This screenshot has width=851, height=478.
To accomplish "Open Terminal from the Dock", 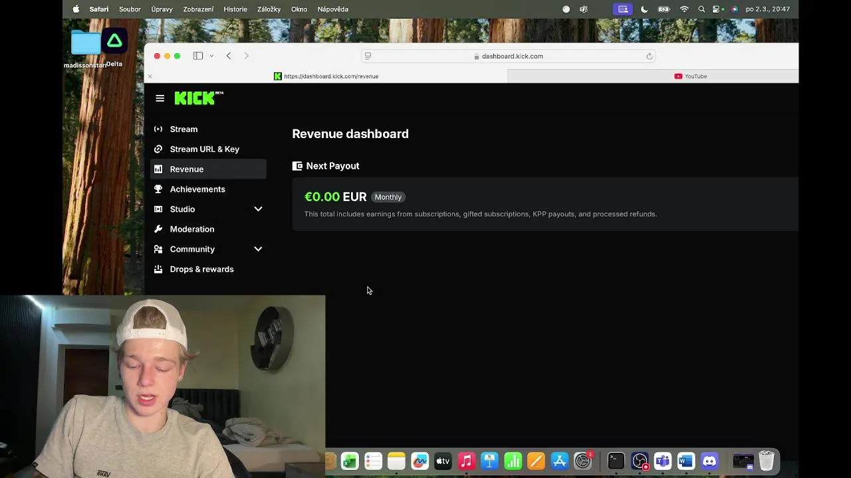I will [x=616, y=461].
